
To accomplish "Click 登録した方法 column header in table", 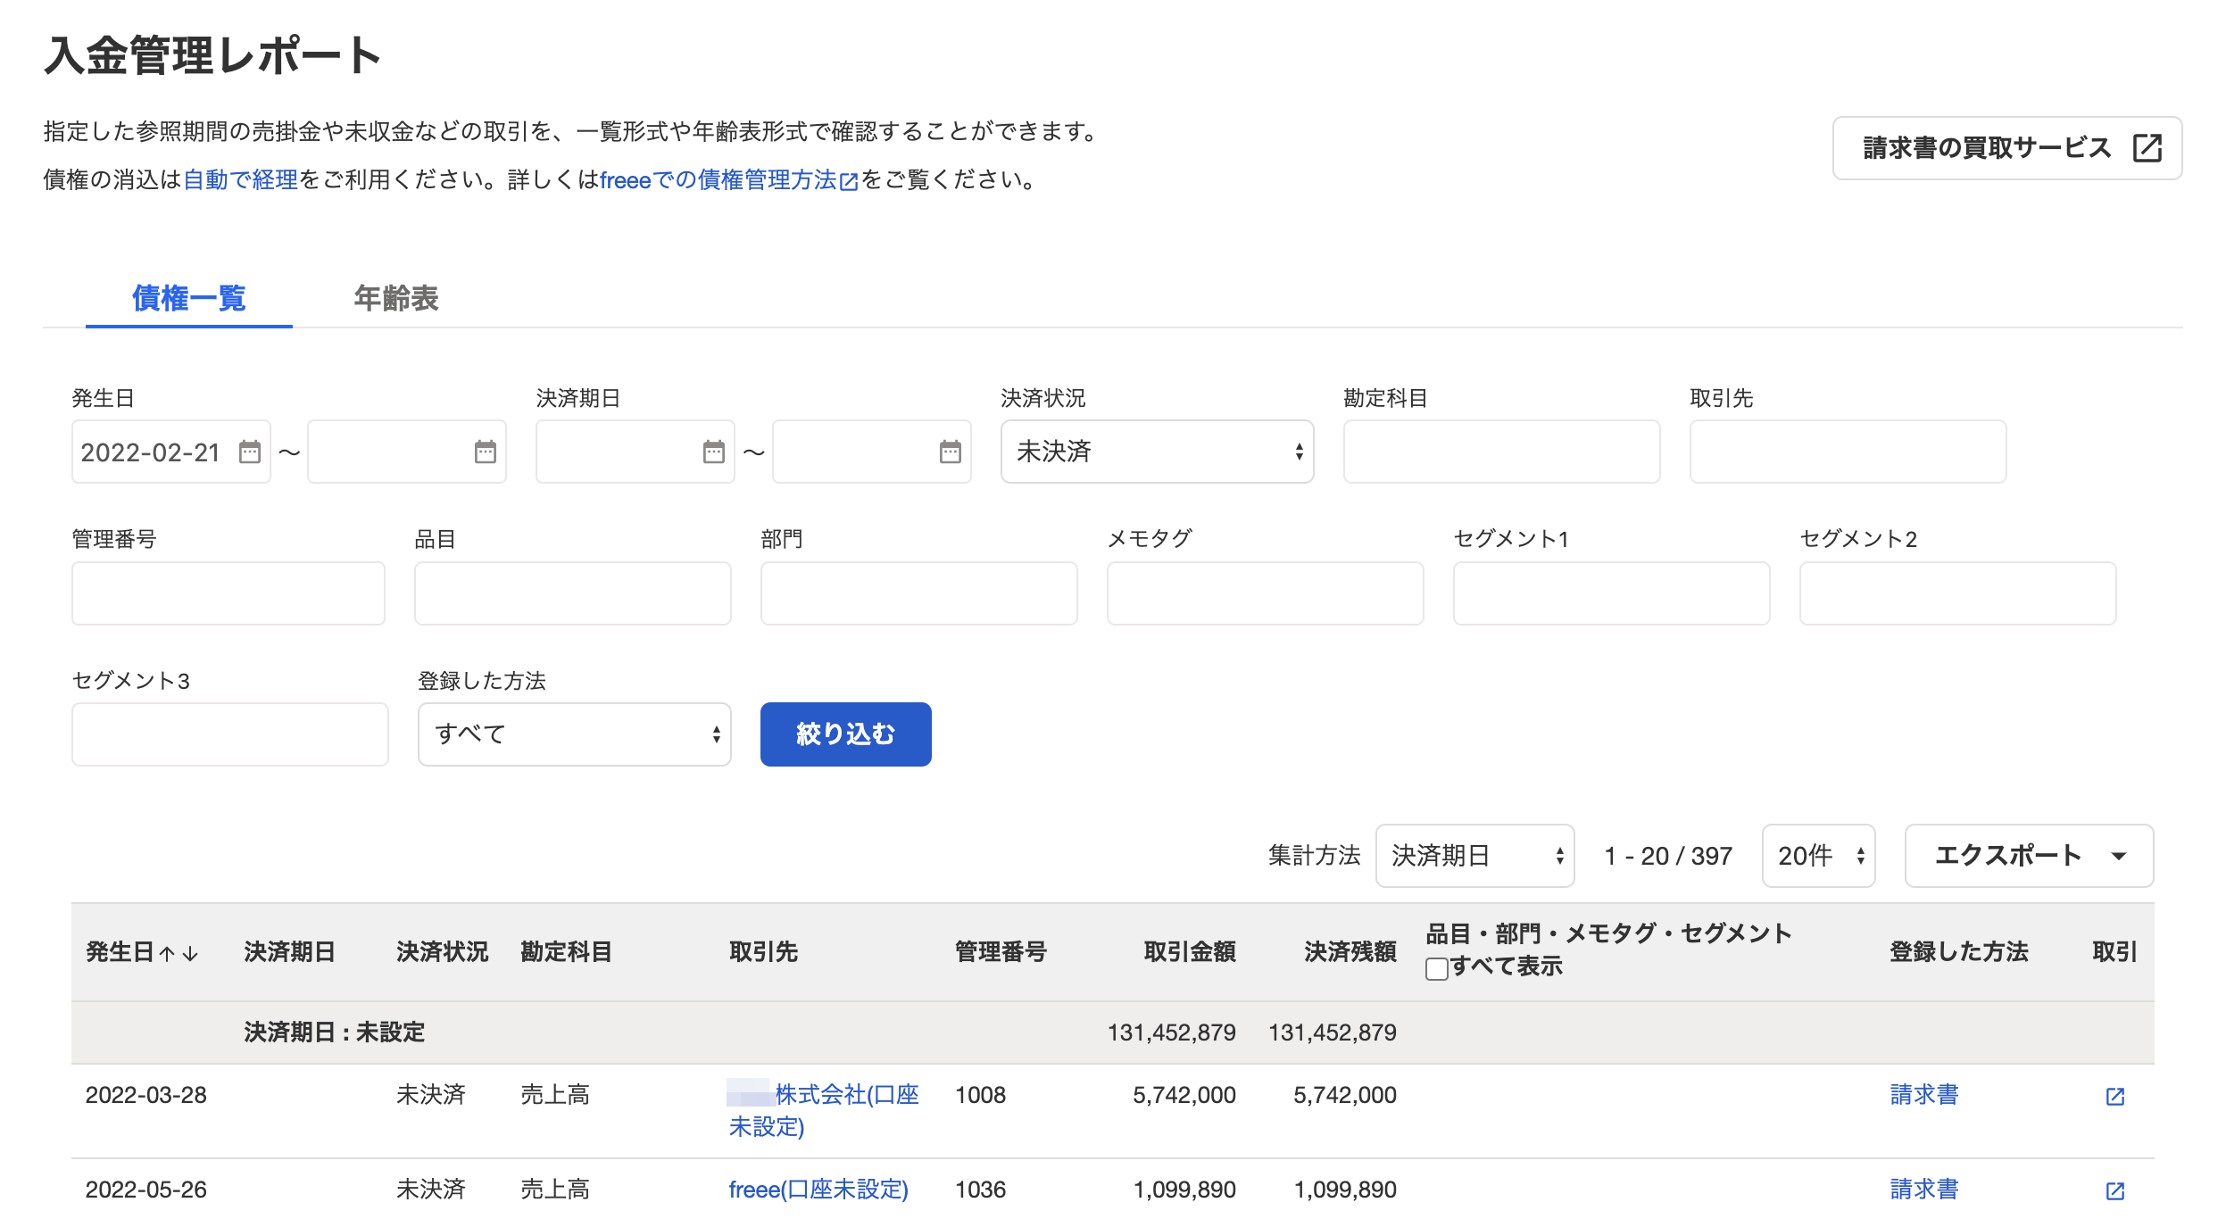I will tap(1958, 952).
